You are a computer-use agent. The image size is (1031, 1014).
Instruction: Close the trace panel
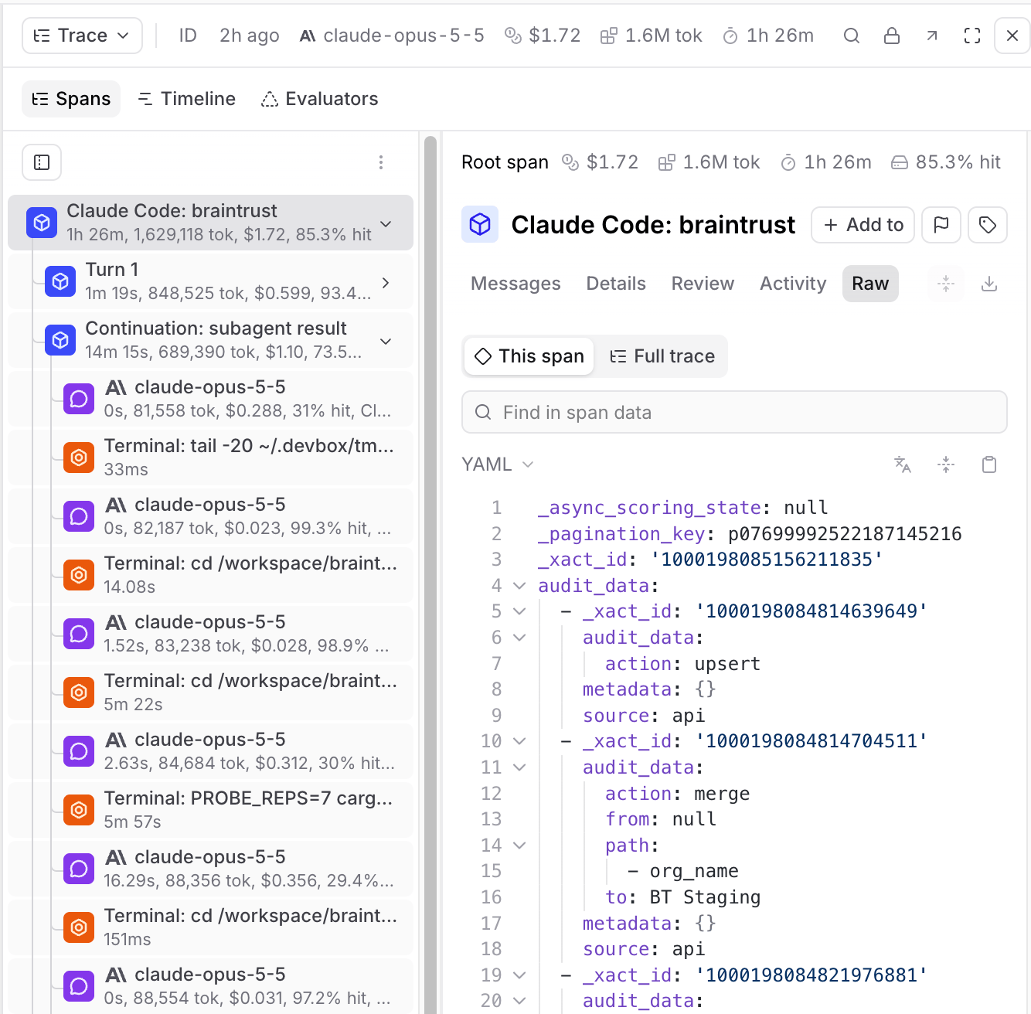point(1012,36)
